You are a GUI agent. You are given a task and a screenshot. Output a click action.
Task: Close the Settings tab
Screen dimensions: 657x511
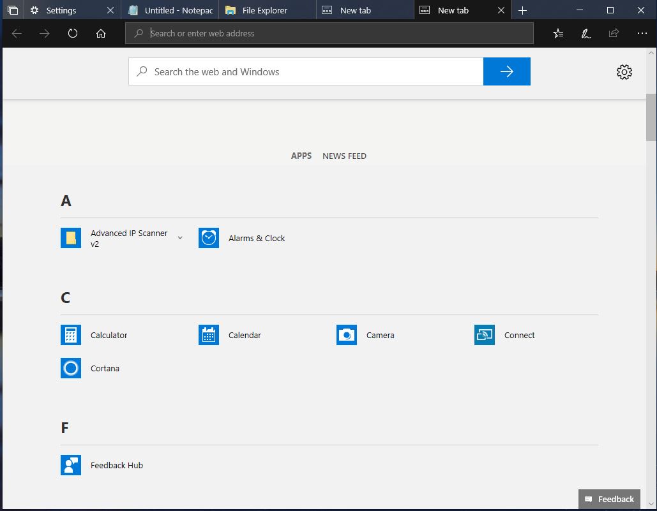110,10
